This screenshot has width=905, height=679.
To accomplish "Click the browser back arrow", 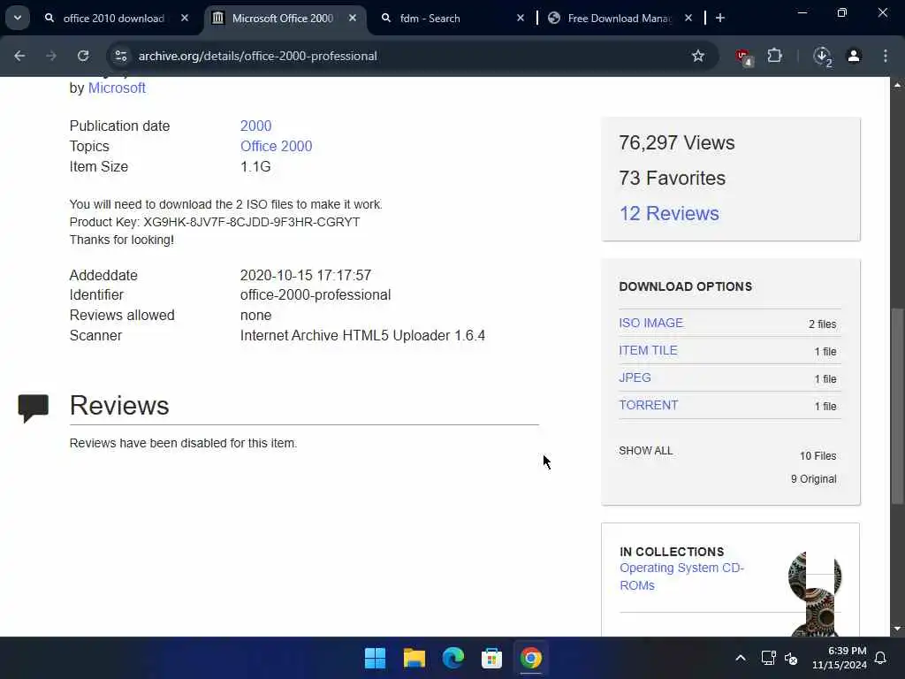I will click(x=19, y=56).
